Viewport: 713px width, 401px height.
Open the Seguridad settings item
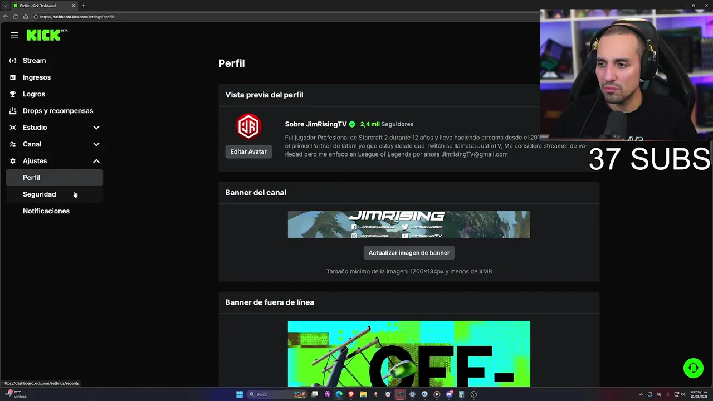point(55,194)
